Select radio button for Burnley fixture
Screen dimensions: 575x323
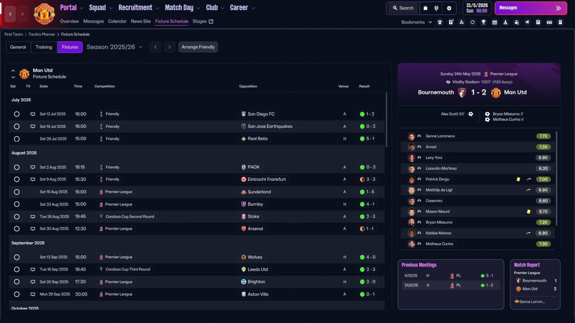point(17,204)
